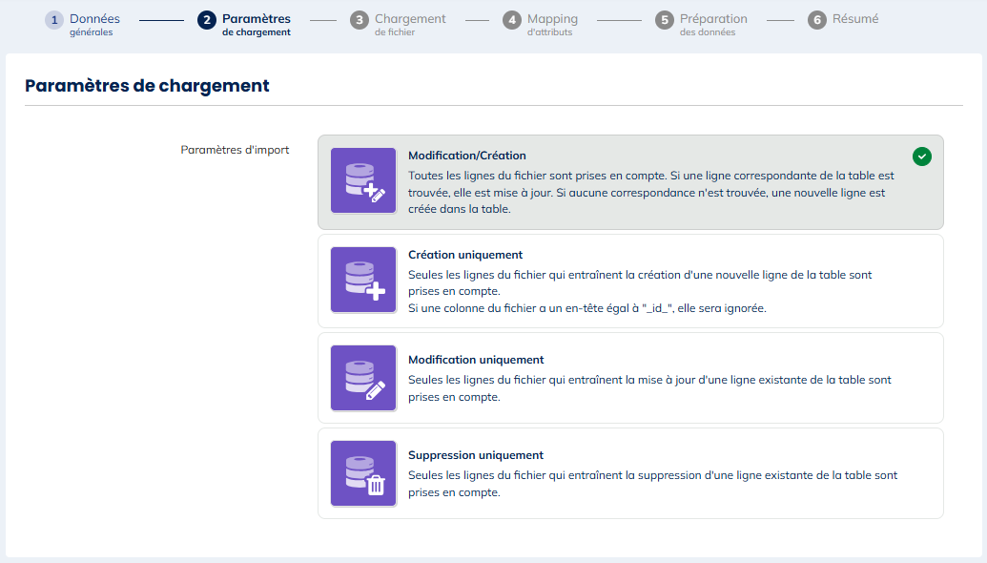Switch to the Préparation des données step
This screenshot has height=563, width=987.
pyautogui.click(x=713, y=24)
